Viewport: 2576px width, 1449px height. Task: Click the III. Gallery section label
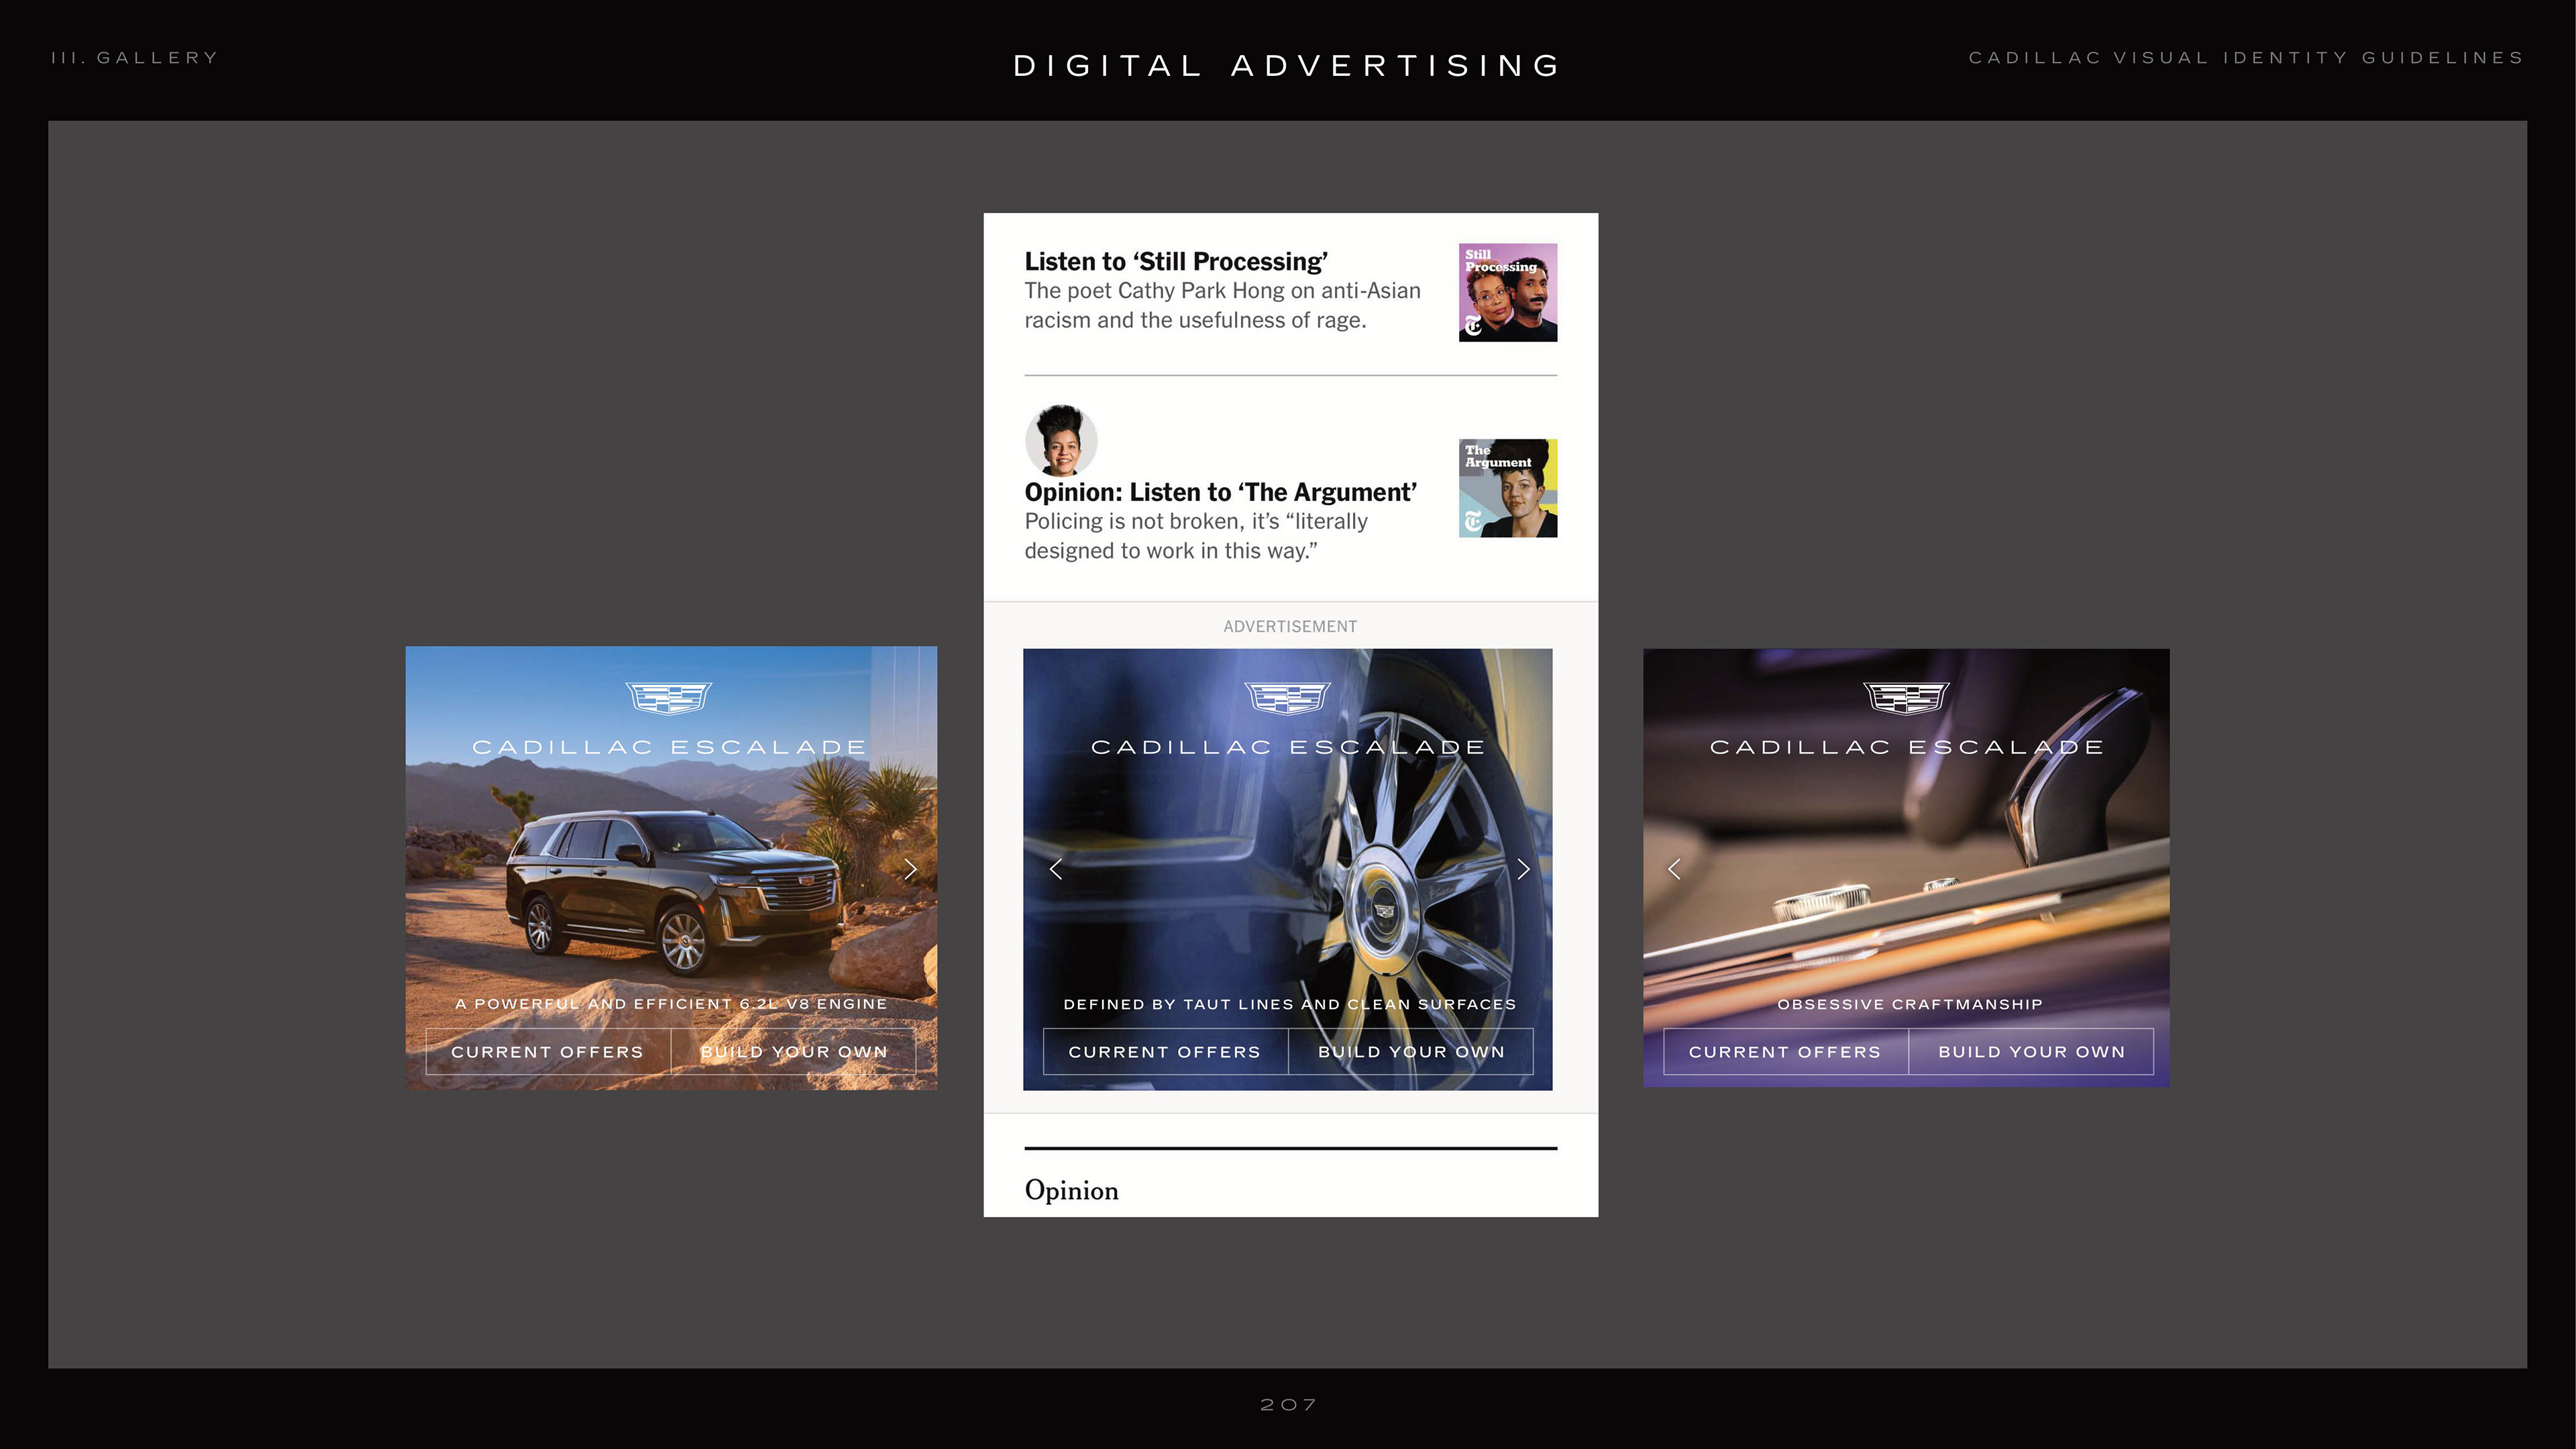coord(135,58)
